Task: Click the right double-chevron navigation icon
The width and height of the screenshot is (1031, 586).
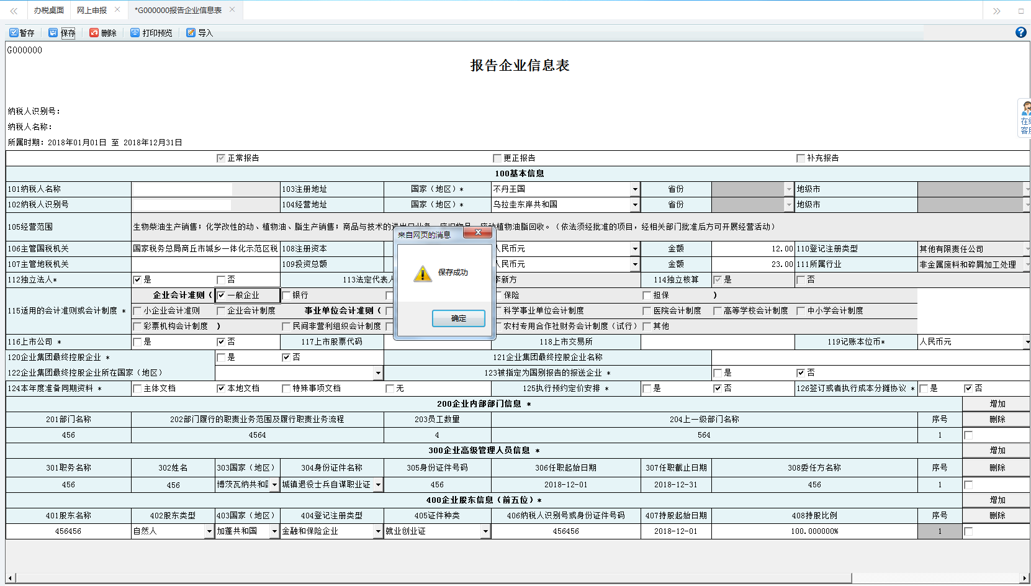Action: click(x=996, y=10)
